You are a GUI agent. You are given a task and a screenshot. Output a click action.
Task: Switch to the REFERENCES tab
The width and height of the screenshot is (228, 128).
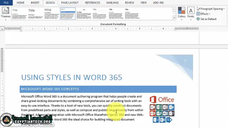92,2
